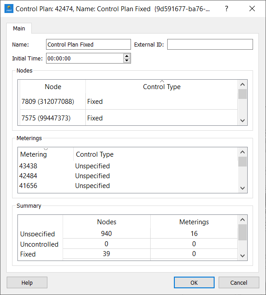Screen dimensions: 266x295
Task: Sort by Control Type header in Nodes table
Action: point(161,87)
